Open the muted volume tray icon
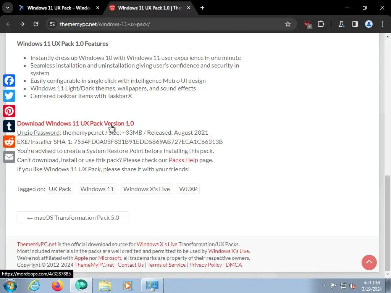 coord(352,286)
